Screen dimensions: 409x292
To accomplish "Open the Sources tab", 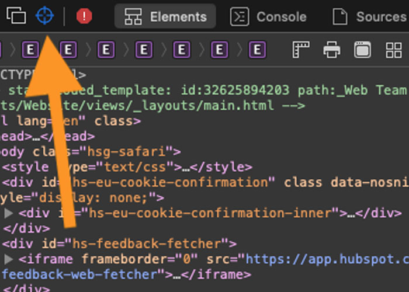I will 369,17.
